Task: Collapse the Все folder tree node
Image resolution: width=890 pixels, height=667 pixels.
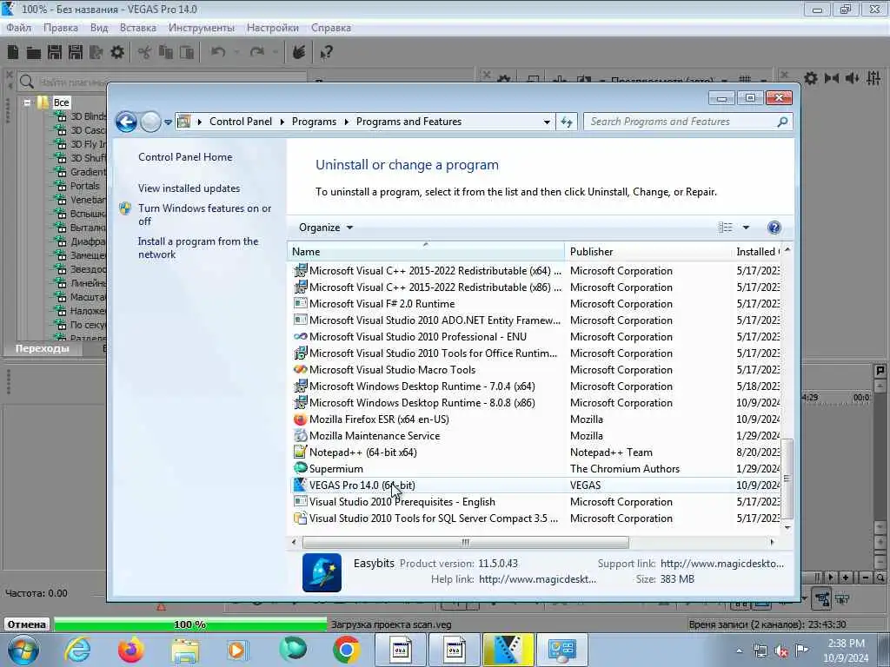Action: coord(27,102)
